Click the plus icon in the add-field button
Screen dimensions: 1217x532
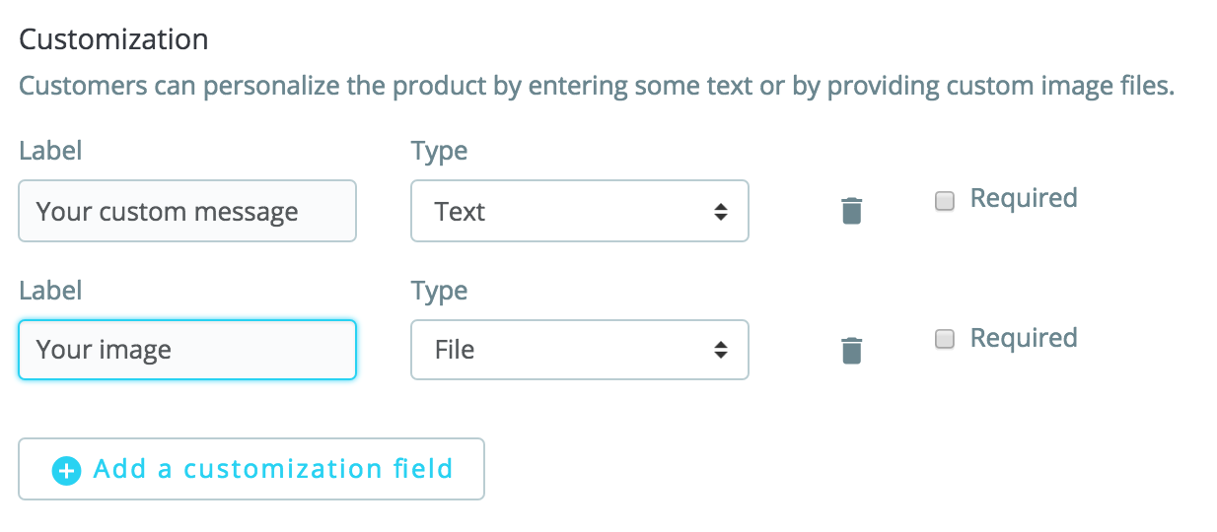(x=66, y=470)
